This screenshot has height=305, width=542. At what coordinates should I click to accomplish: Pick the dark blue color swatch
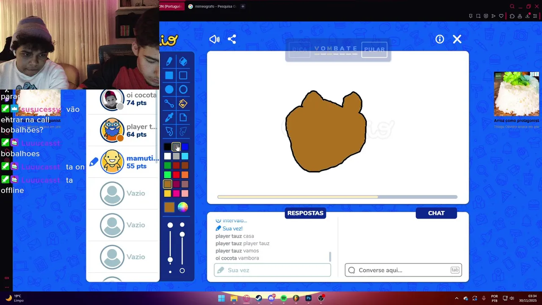185,147
